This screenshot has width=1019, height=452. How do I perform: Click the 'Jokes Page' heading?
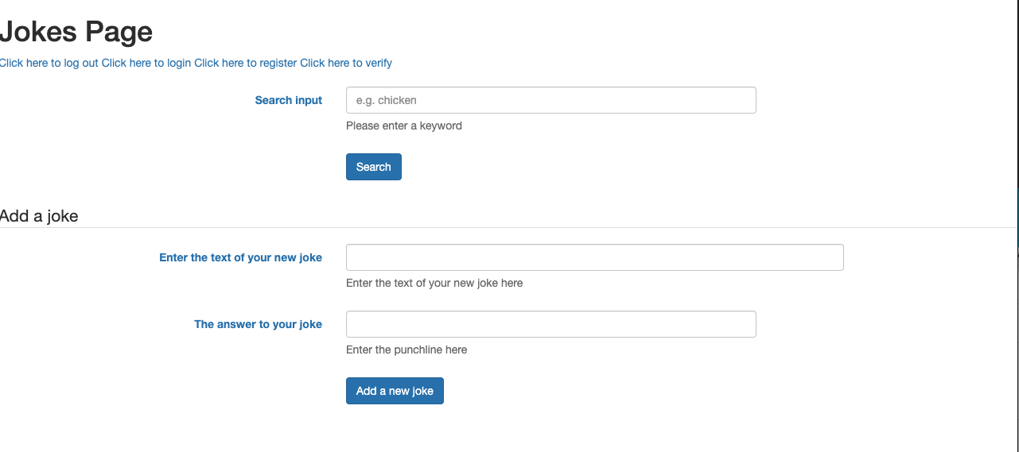[x=76, y=32]
